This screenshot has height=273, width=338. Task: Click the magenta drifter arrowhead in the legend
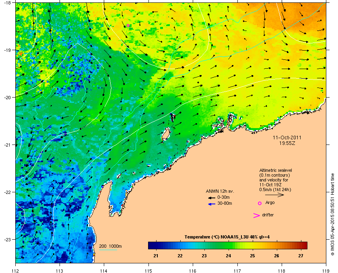[x=257, y=216]
